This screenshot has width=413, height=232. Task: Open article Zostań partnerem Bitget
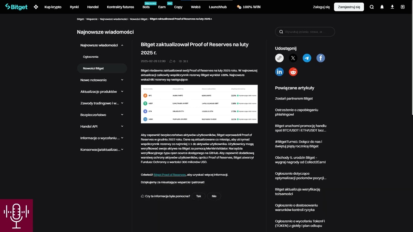[294, 99]
